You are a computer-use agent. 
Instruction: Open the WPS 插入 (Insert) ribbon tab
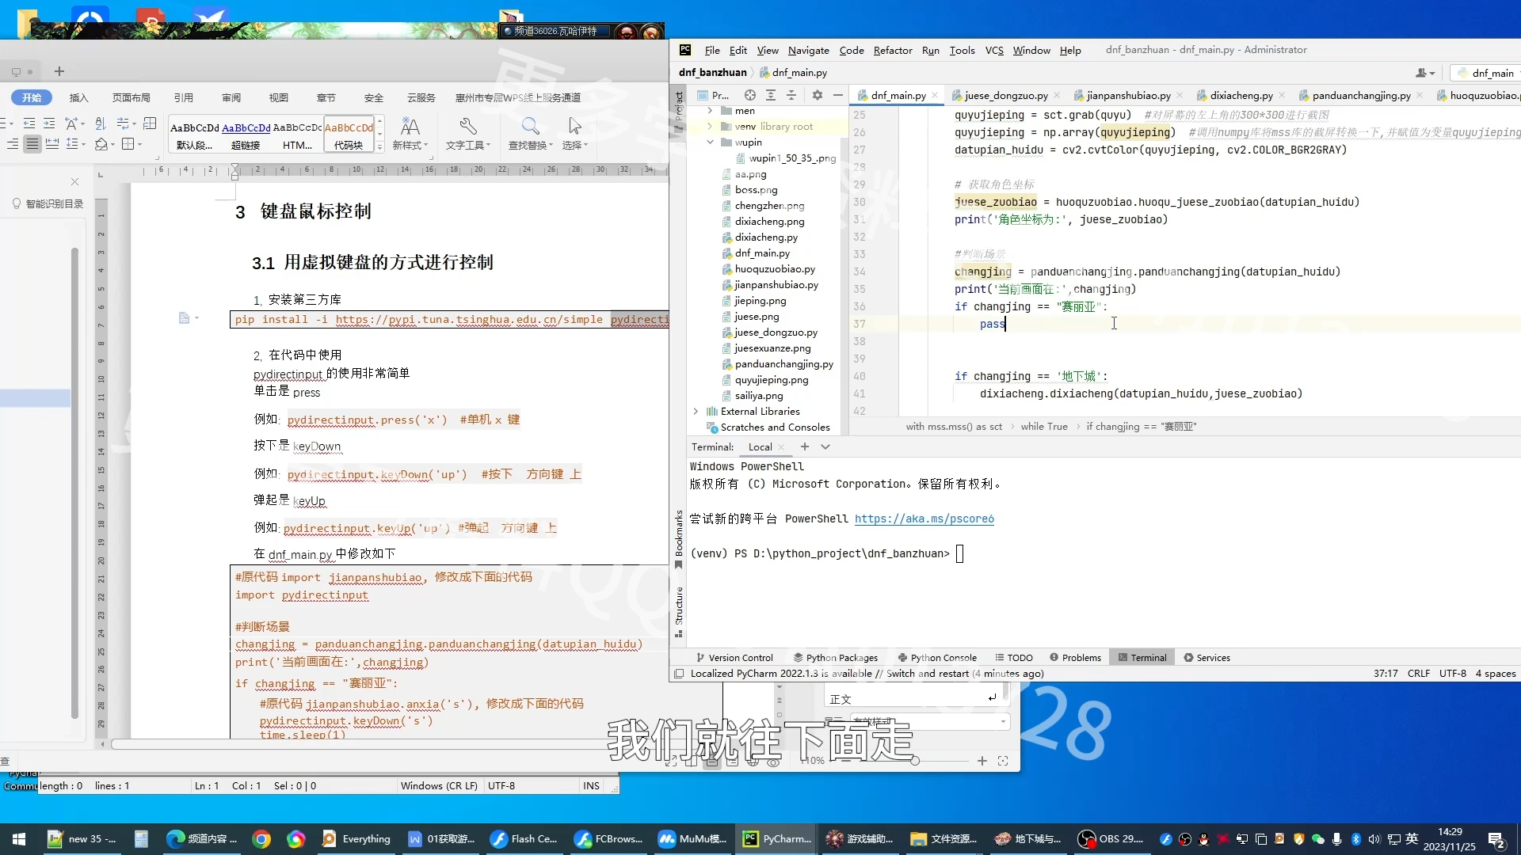click(78, 97)
